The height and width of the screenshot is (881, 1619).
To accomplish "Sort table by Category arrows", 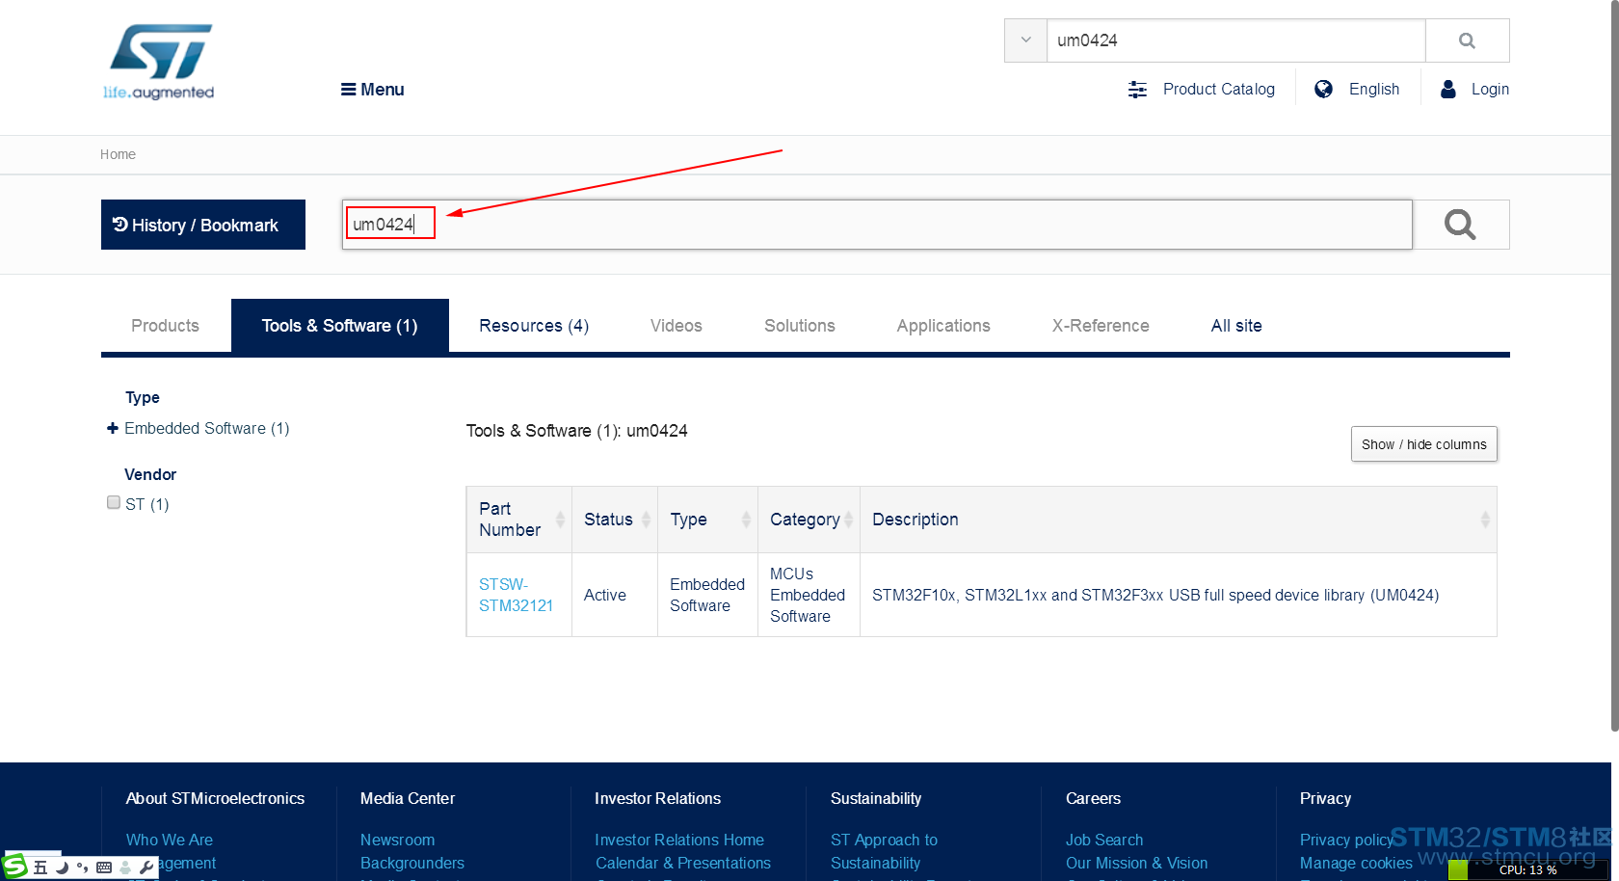I will tap(848, 520).
